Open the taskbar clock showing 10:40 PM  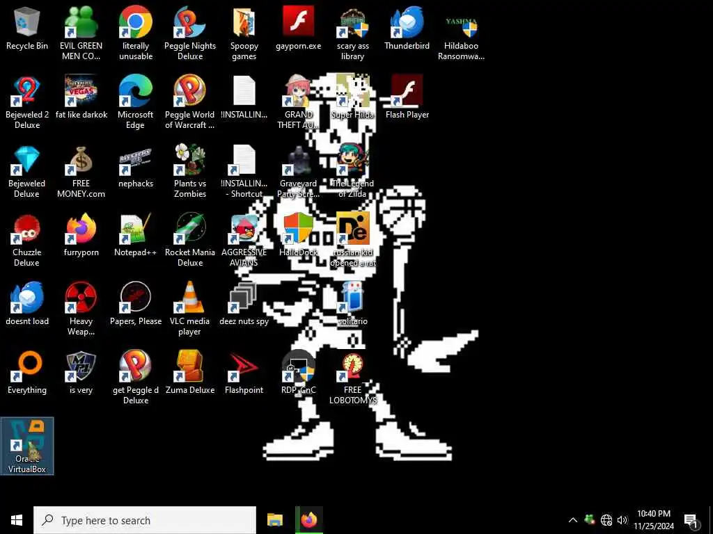click(x=653, y=520)
